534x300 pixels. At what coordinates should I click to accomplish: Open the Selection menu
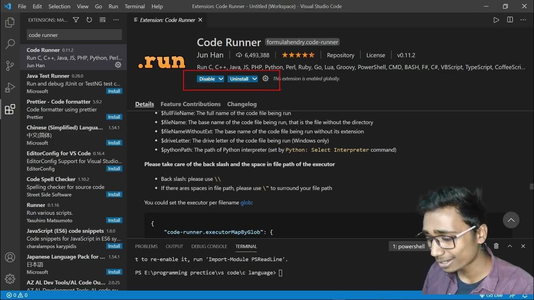pos(59,6)
